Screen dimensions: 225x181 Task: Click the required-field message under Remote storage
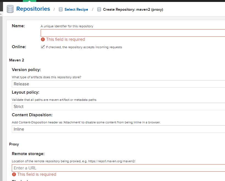click(x=37, y=174)
